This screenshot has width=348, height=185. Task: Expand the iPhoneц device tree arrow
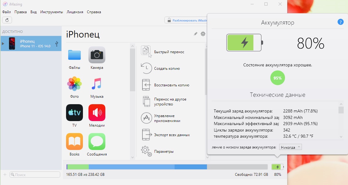tap(3, 44)
